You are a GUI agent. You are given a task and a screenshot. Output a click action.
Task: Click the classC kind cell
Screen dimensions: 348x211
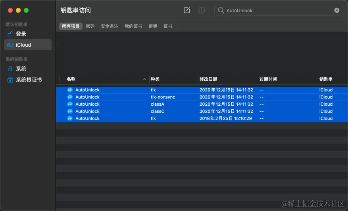[158, 111]
